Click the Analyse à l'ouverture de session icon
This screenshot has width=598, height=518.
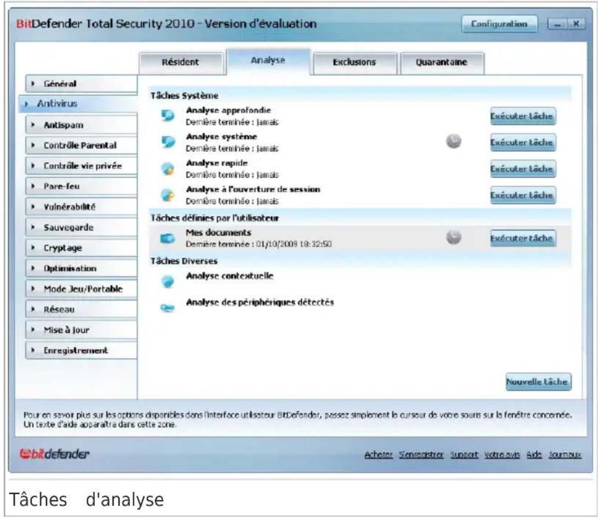click(x=167, y=195)
